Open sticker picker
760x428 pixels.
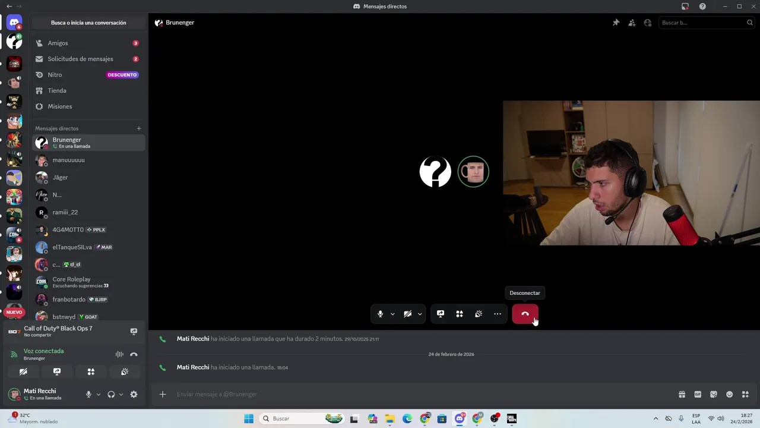coord(714,394)
